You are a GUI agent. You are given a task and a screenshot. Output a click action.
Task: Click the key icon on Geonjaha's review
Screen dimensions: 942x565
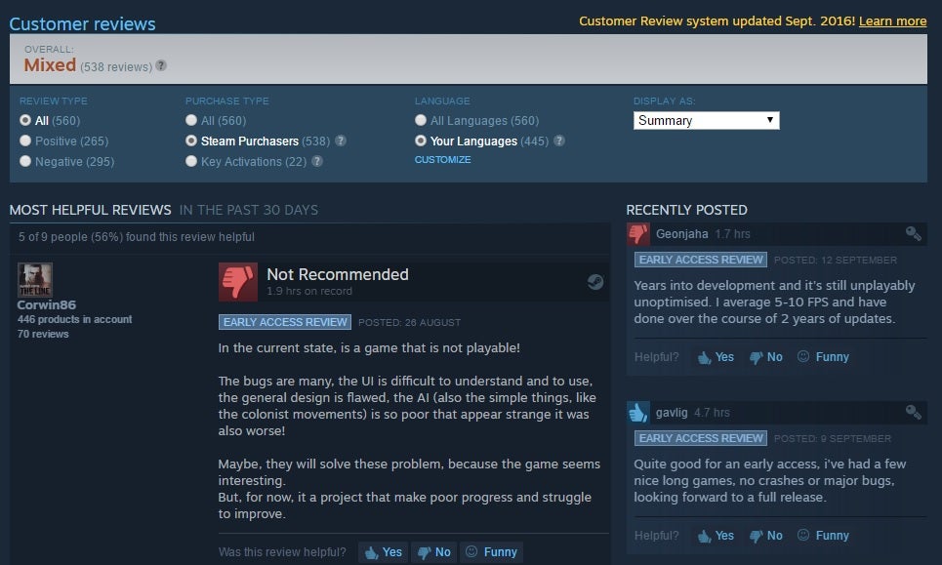[x=913, y=233]
